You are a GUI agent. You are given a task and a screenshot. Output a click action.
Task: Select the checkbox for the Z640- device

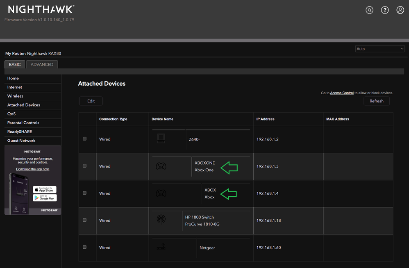pyautogui.click(x=84, y=139)
